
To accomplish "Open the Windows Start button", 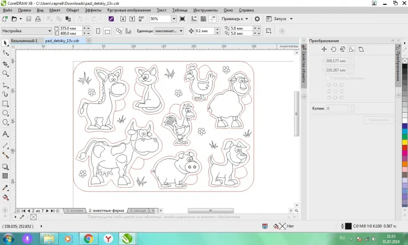I will [x=8, y=238].
